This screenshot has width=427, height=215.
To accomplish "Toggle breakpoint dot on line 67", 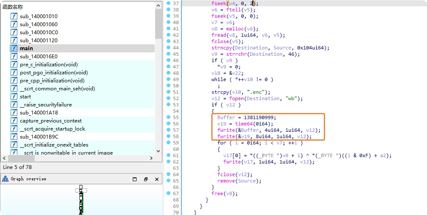I will pyautogui.click(x=168, y=193).
